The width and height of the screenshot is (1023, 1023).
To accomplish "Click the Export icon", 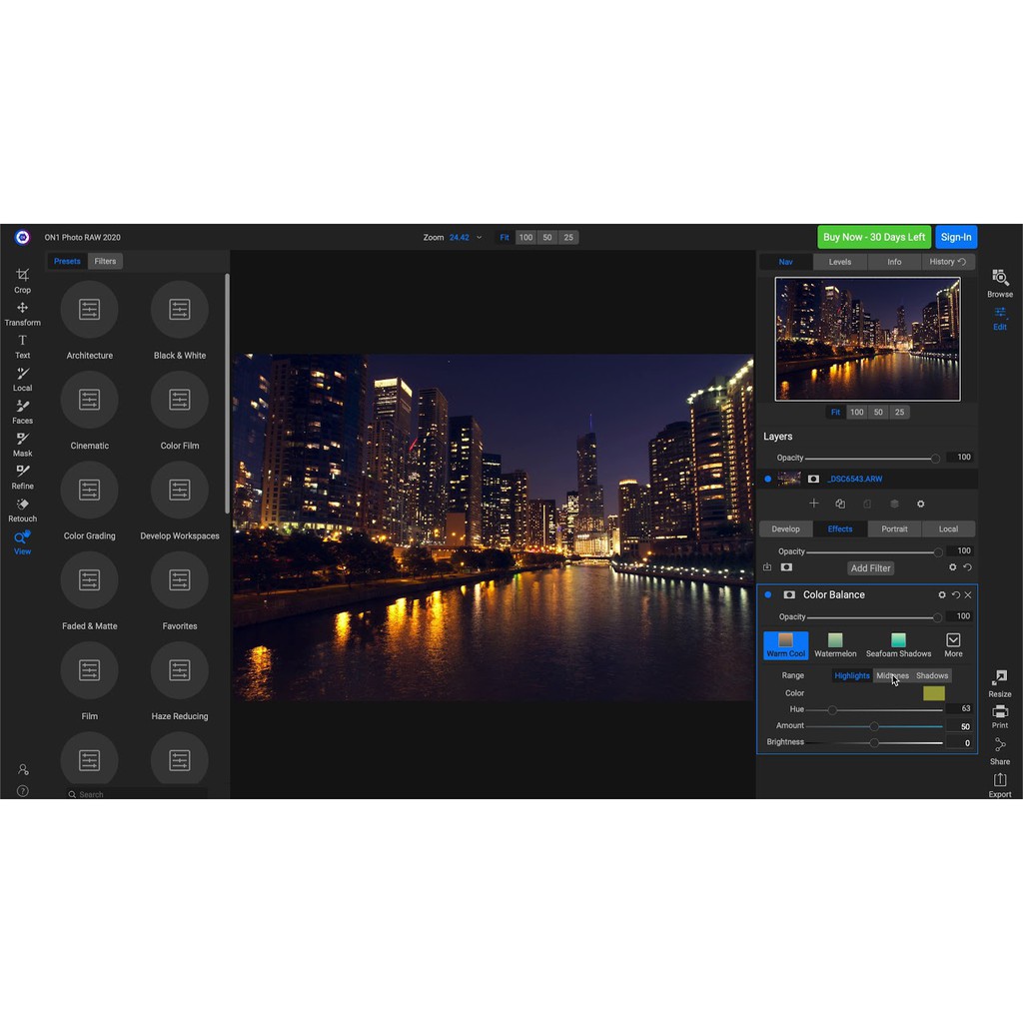I will pyautogui.click(x=999, y=783).
